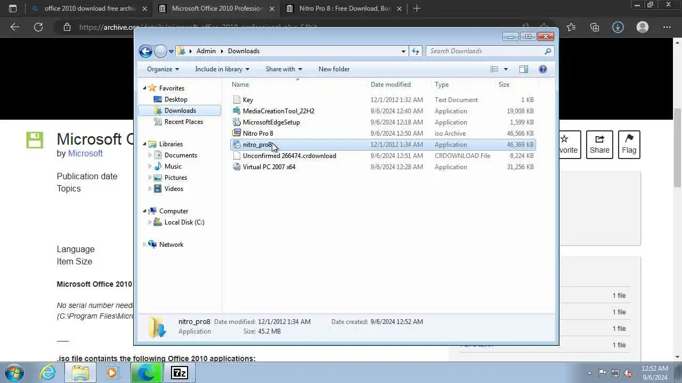
Task: Show hidden tray icons arrow
Action: pos(589,373)
